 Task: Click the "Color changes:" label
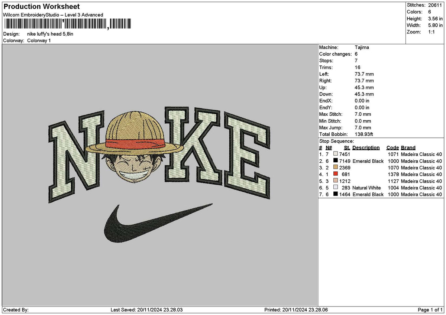coord(335,54)
